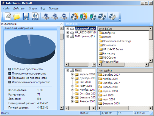This screenshot has width=154, height=116.
Task: Select май 2008 in the project tree
Action: coord(85,82)
